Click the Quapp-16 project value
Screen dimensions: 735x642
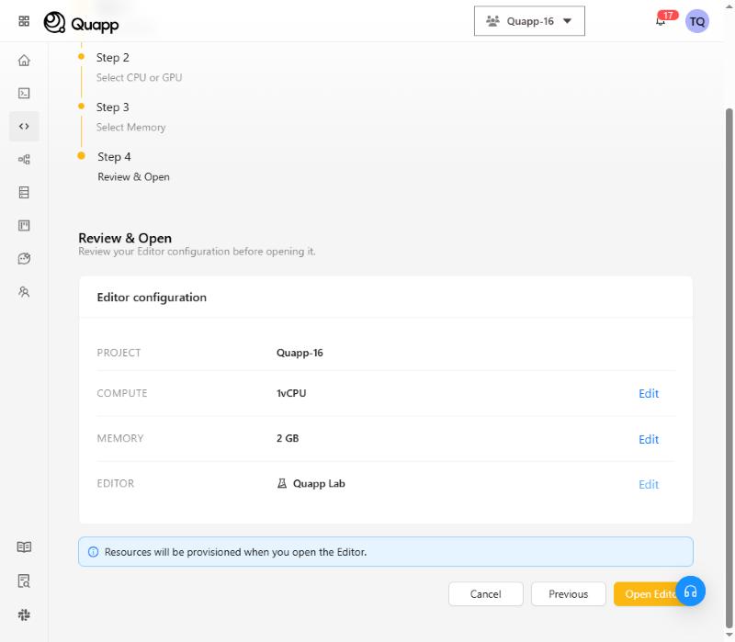tap(300, 353)
